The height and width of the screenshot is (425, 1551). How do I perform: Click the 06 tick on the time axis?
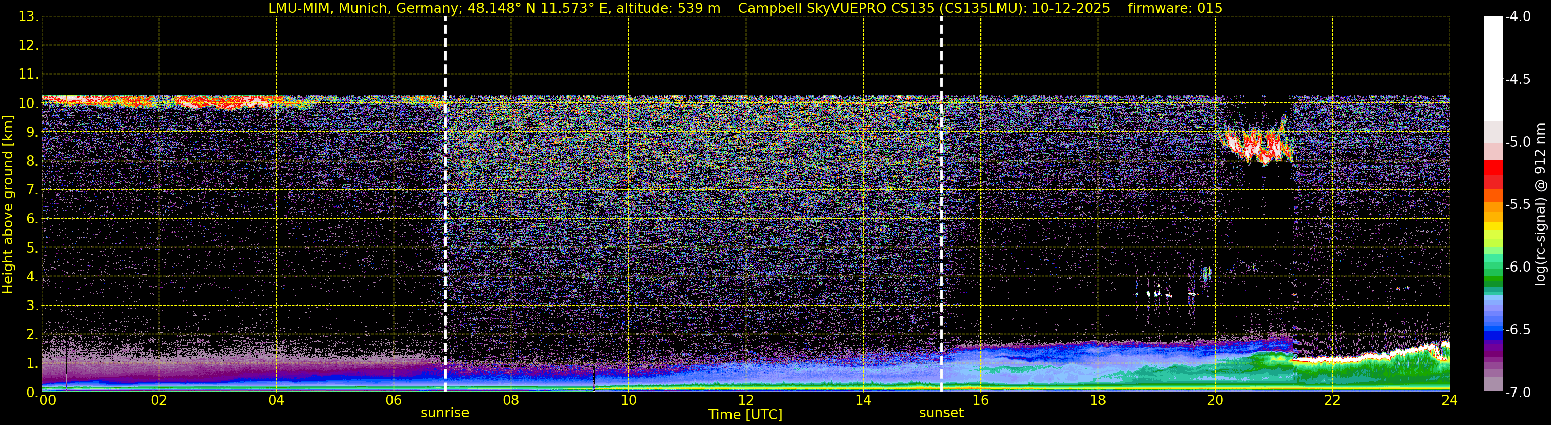pyautogui.click(x=393, y=400)
